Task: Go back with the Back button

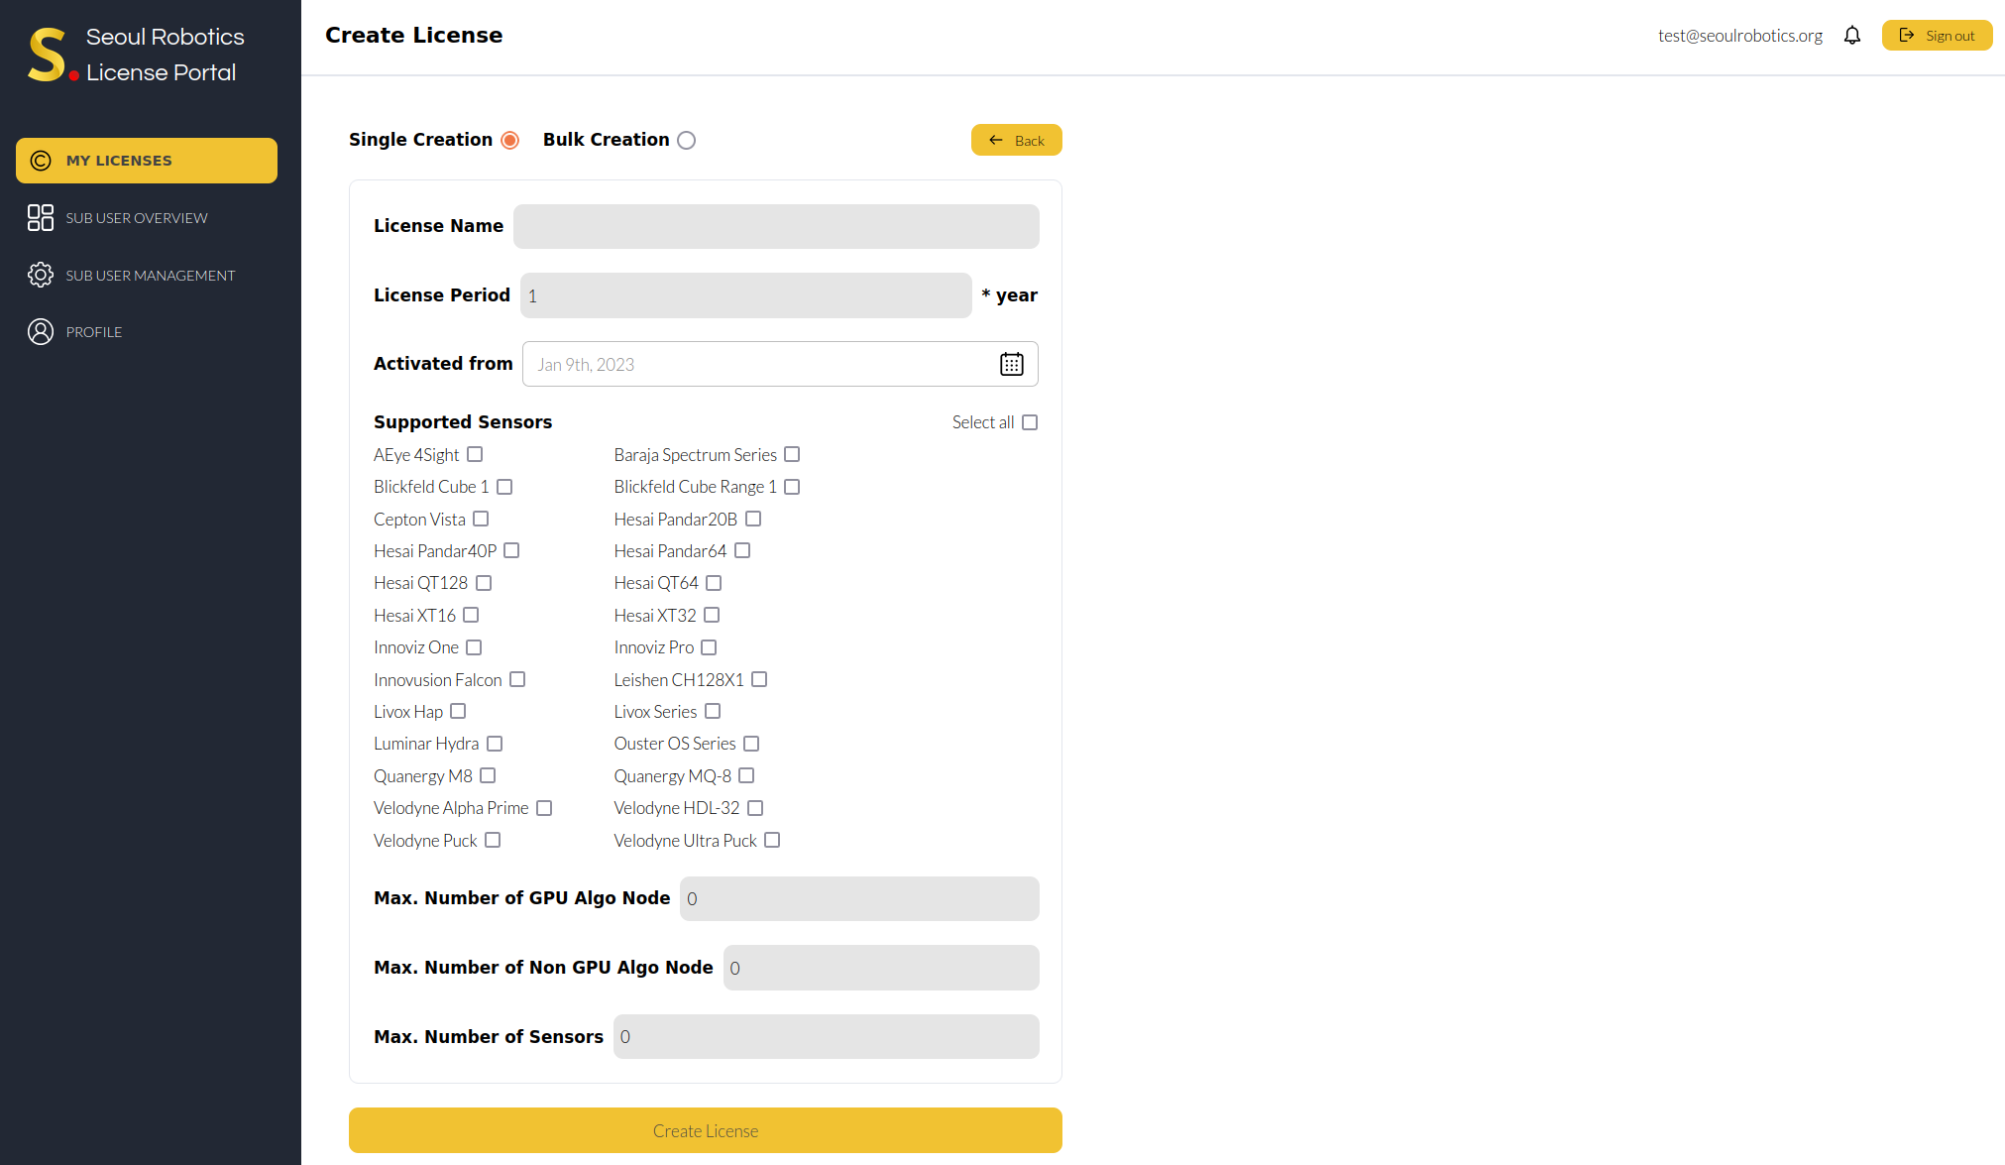Action: [x=1016, y=140]
